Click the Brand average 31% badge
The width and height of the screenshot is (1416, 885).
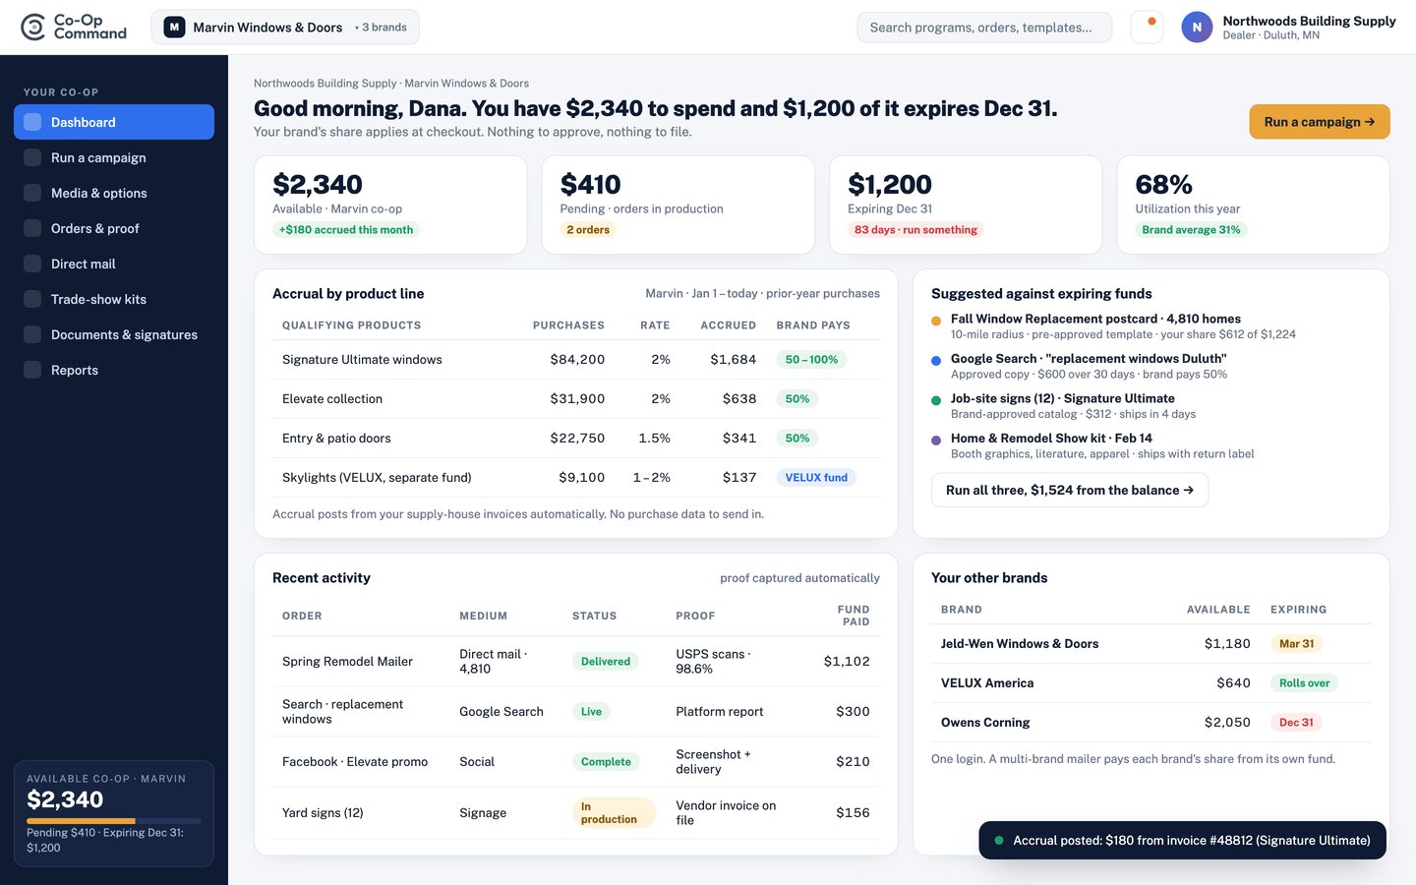1191,230
